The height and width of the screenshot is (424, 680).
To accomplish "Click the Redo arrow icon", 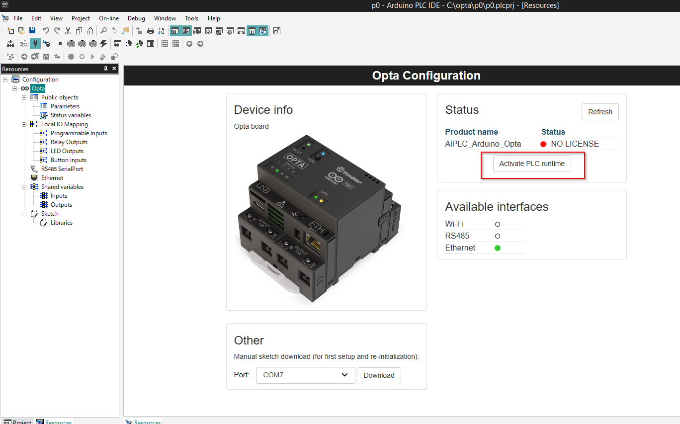I will tap(57, 31).
